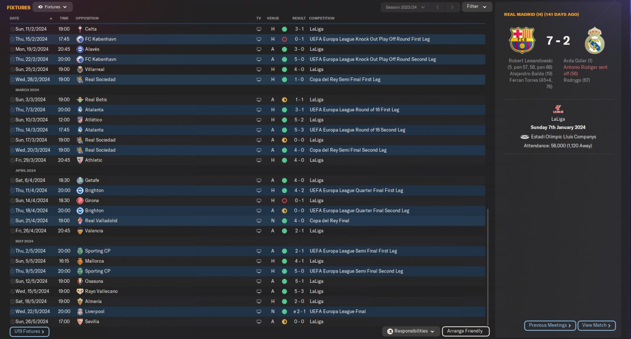Toggle row selector for Sun, 26/5/2024
This screenshot has width=631, height=339.
(12, 321)
